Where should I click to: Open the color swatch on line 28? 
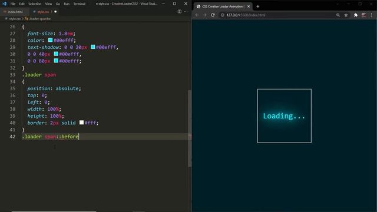click(x=50, y=40)
